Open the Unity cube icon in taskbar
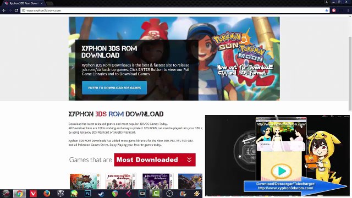This screenshot has width=352, height=198. click(x=61, y=194)
